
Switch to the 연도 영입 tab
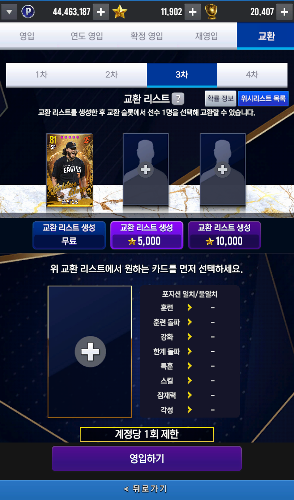[87, 36]
